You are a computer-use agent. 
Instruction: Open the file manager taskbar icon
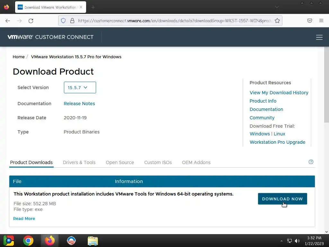coord(93,241)
